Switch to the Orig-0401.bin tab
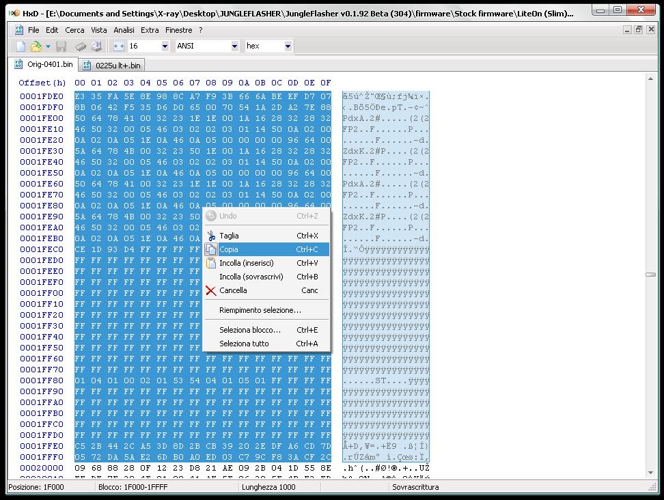 click(x=44, y=64)
